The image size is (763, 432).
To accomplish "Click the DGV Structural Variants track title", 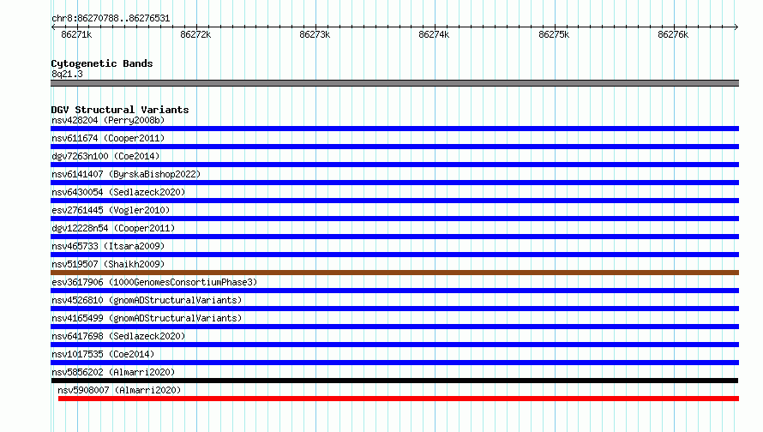I will tap(120, 110).
